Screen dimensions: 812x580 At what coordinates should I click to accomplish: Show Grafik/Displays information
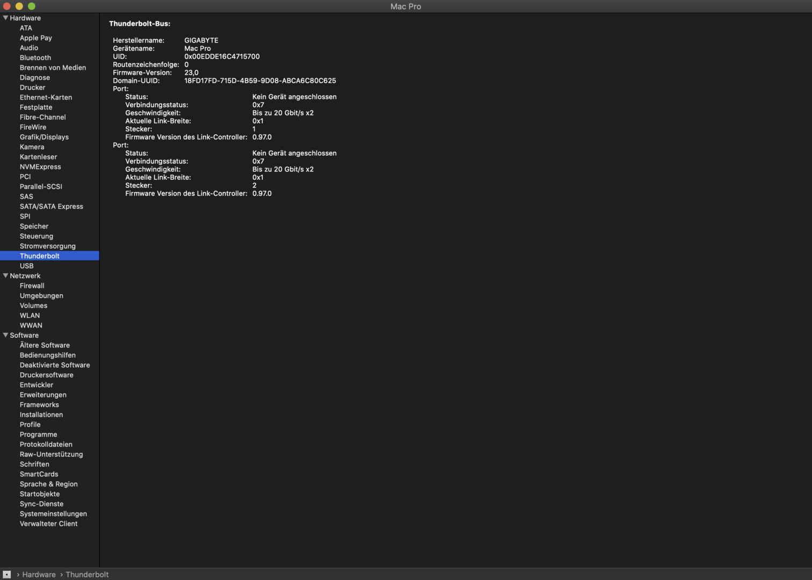pyautogui.click(x=44, y=137)
